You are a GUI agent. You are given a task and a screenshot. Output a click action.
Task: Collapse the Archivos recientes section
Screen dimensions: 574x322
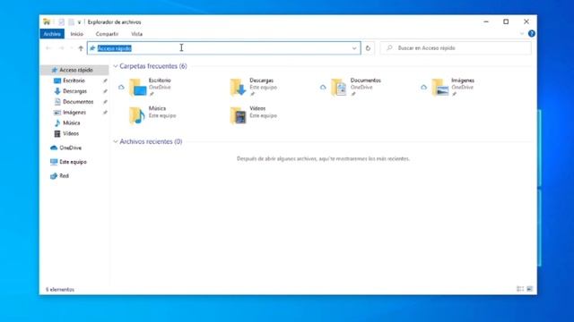tap(116, 141)
